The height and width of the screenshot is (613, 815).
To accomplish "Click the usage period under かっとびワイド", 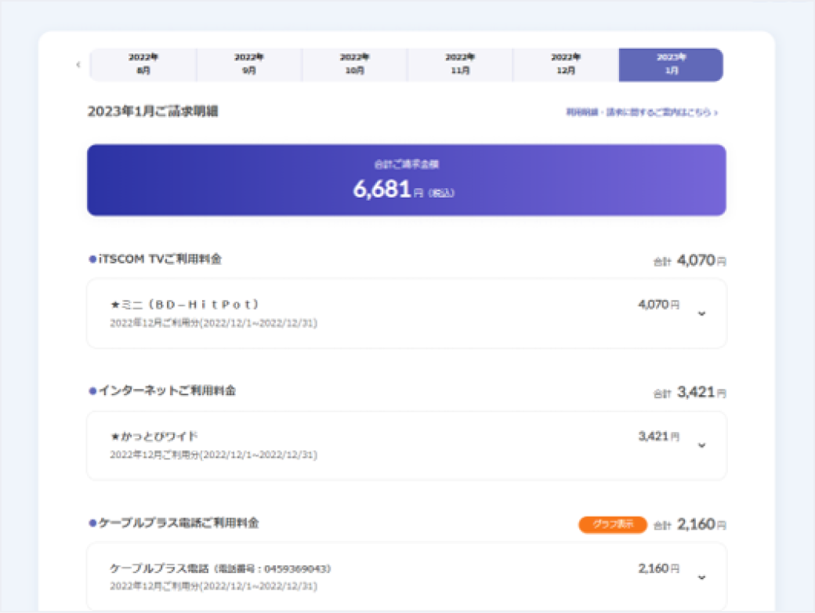I will point(214,455).
